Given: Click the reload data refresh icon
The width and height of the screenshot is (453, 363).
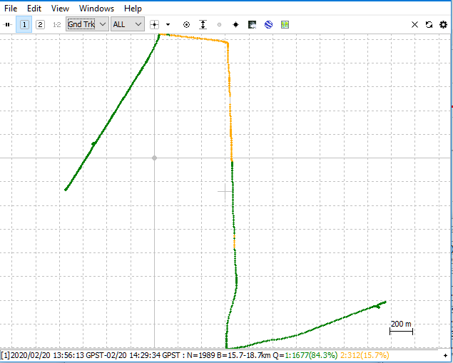Looking at the screenshot, I should point(429,24).
